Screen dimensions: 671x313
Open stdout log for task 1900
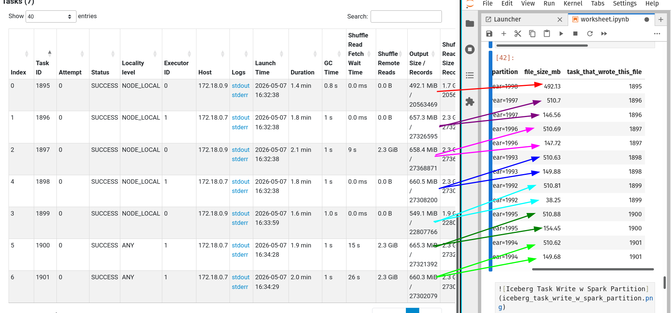point(241,245)
